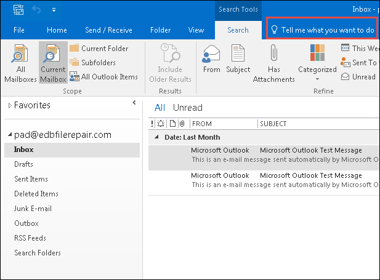Open the Categorized dropdown

(x=317, y=63)
